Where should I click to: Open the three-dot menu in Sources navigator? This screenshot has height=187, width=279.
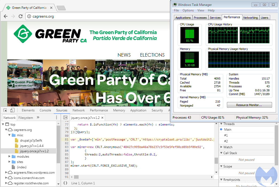[x=56, y=118]
